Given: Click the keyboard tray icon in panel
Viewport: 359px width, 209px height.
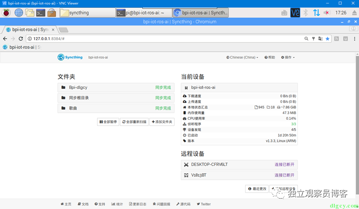Looking at the screenshot, I should (x=284, y=13).
